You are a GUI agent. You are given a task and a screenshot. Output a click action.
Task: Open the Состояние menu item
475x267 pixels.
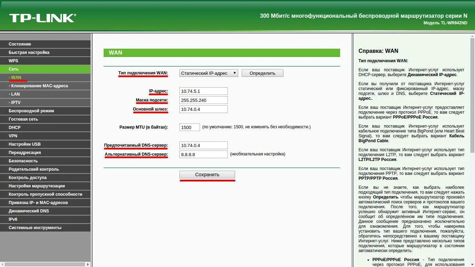click(x=45, y=44)
